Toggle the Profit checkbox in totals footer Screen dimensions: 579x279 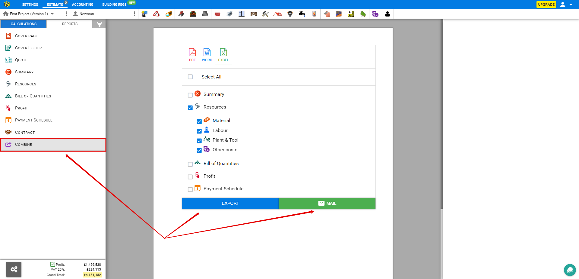click(x=53, y=264)
